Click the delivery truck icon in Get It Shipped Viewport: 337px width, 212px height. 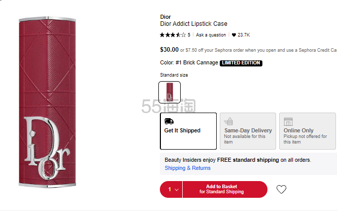pyautogui.click(x=169, y=121)
